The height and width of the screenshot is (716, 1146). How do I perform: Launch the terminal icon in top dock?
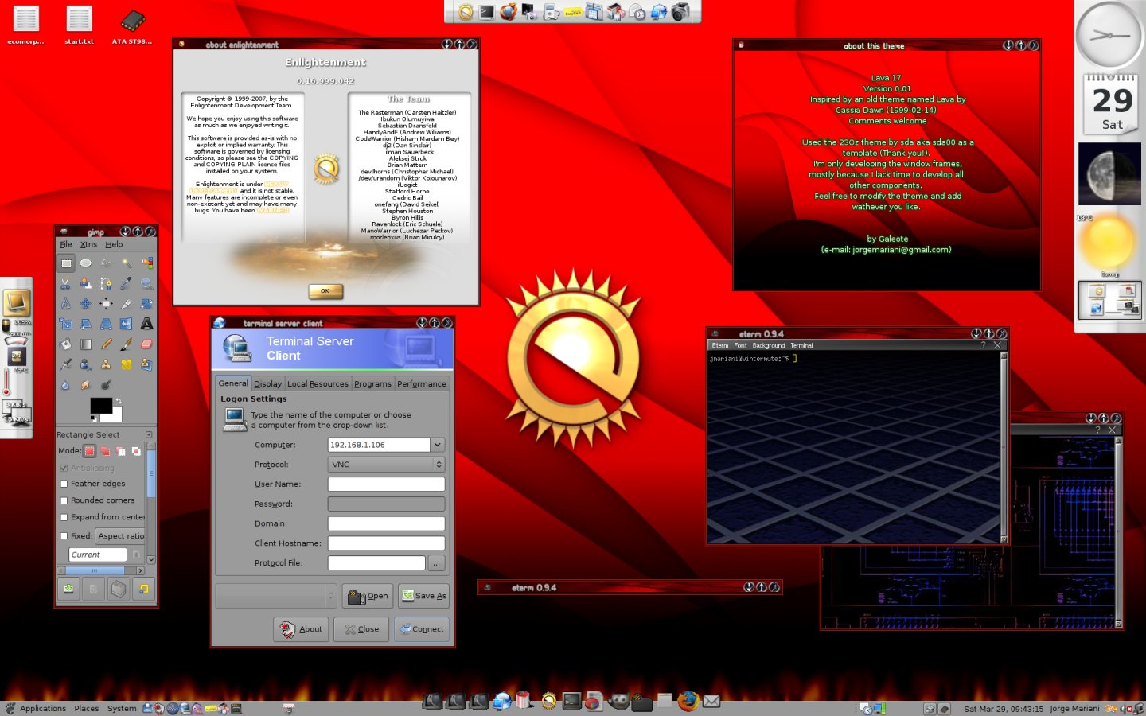[486, 12]
